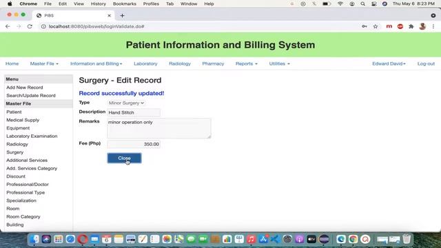The width and height of the screenshot is (441, 248).
Task: Click the Spotlight search icon in menu bar
Action: [363, 4]
